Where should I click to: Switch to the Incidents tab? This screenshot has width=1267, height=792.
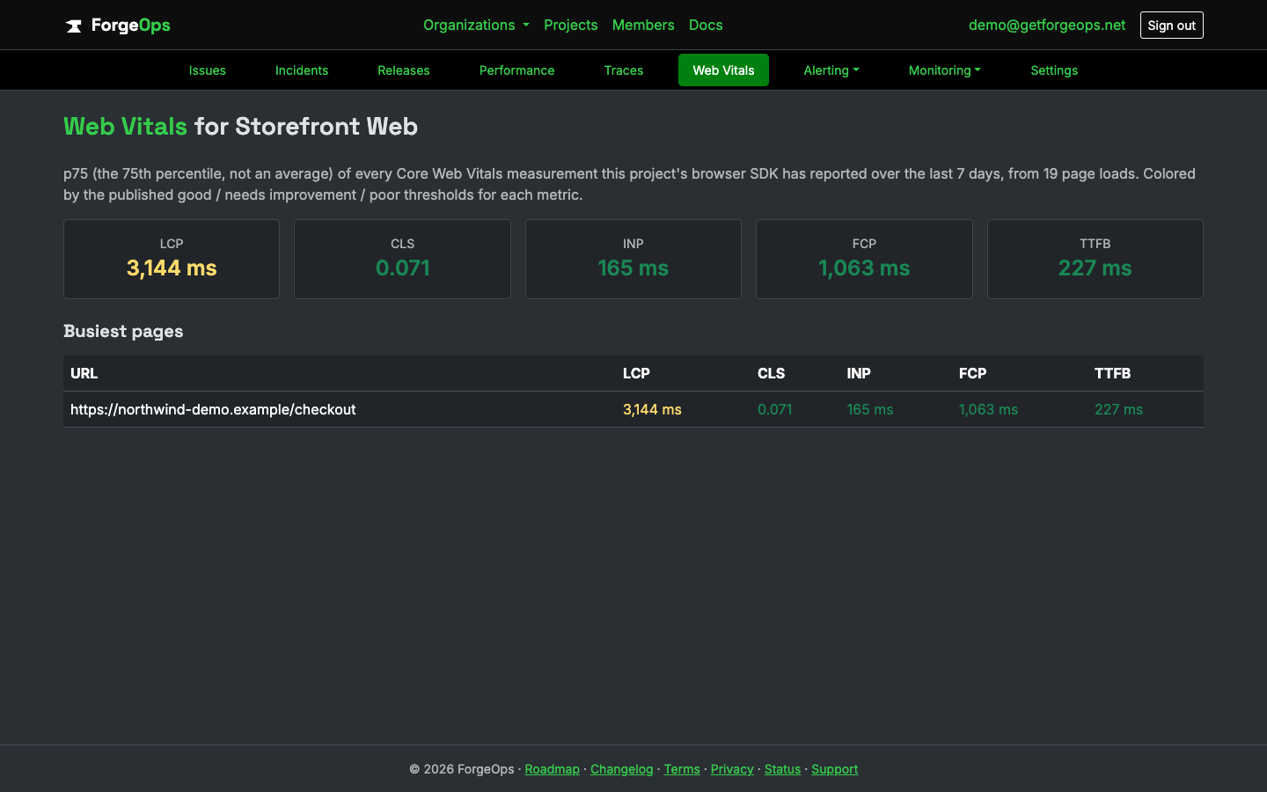point(302,70)
